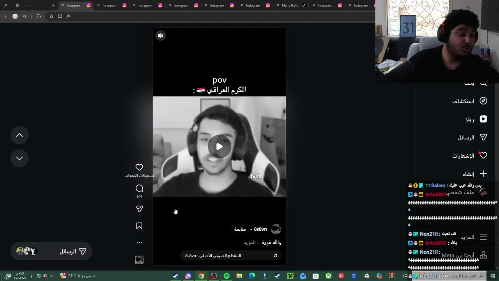Click the hamburger icon beside المزيد
Image resolution: width=499 pixels, height=281 pixels.
coord(483,237)
